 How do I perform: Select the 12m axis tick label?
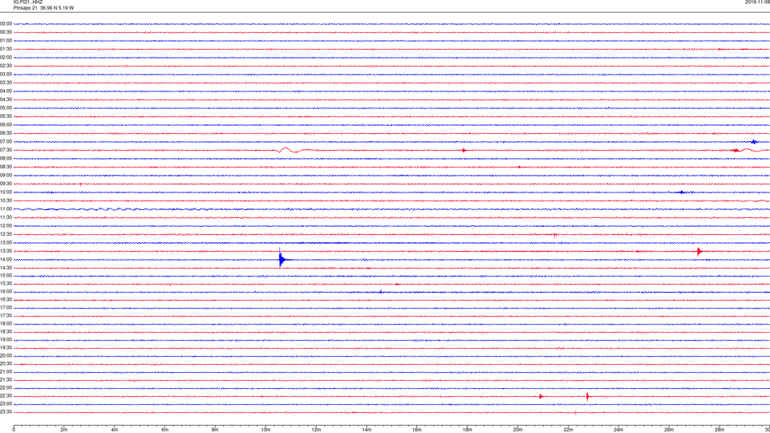click(316, 430)
